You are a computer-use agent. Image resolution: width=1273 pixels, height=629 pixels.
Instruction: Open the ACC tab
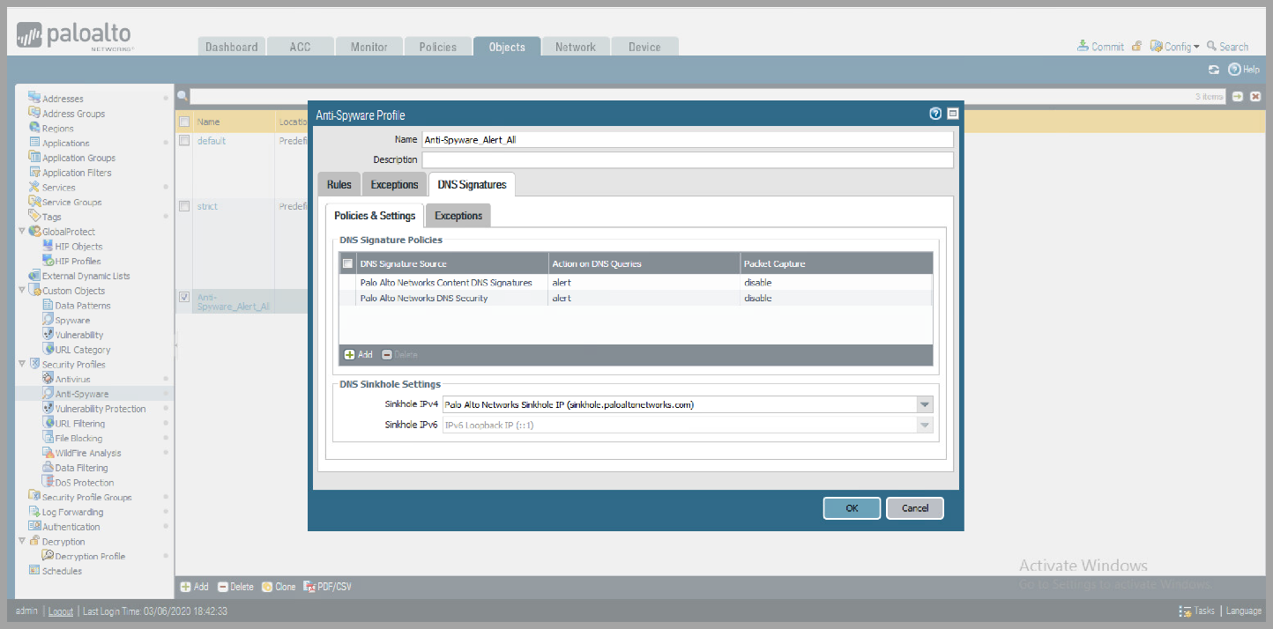coord(301,47)
